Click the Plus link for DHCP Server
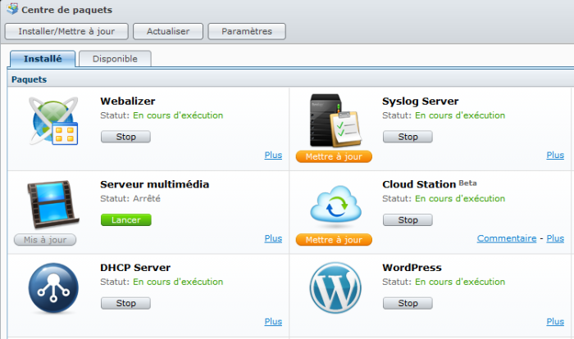This screenshot has height=339, width=574. (x=273, y=322)
